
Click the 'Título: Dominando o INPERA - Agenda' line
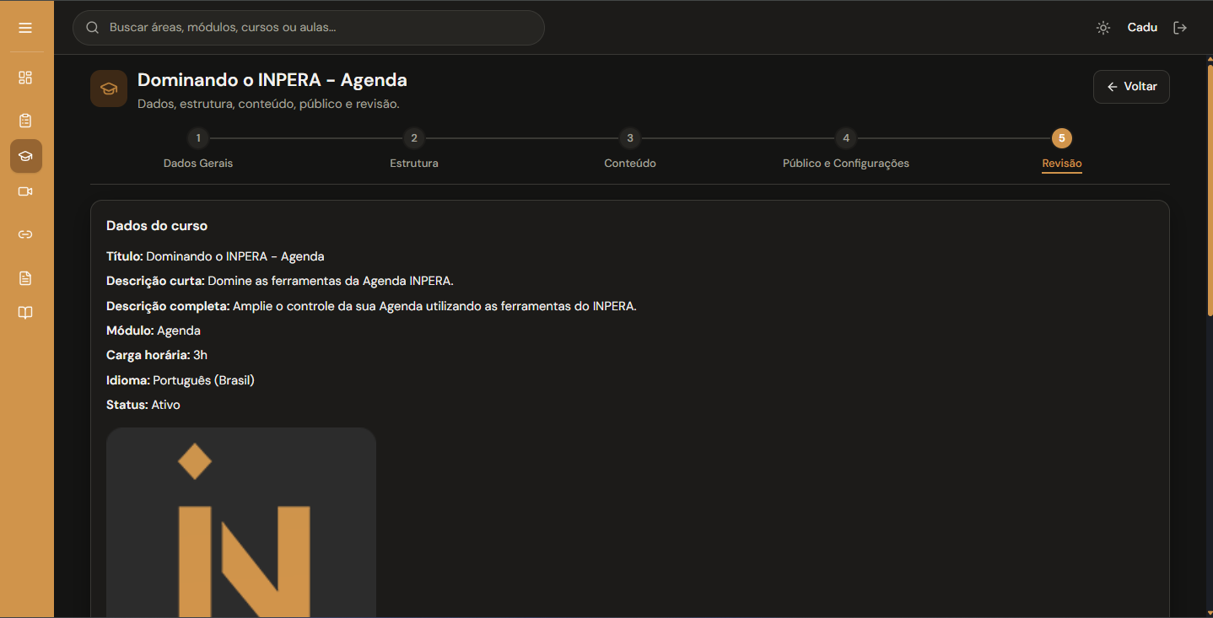[x=215, y=256]
